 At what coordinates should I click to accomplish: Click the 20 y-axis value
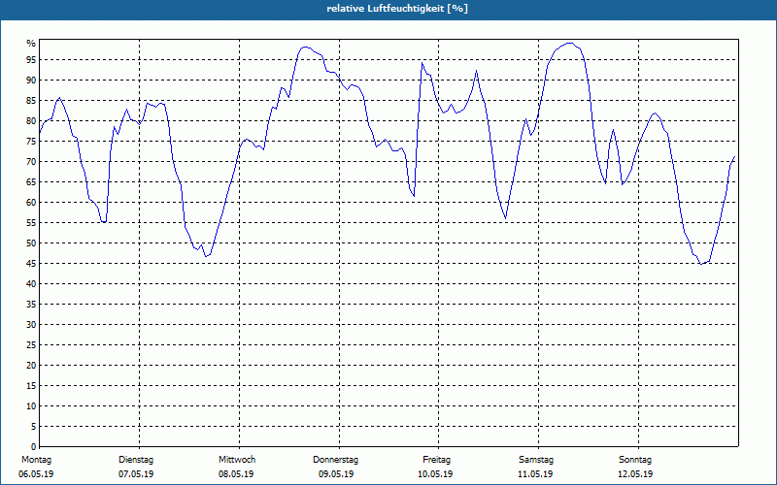pos(31,366)
